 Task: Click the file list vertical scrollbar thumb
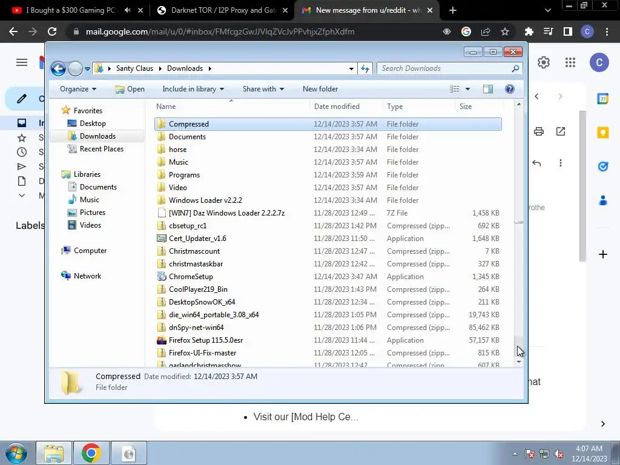(x=519, y=165)
